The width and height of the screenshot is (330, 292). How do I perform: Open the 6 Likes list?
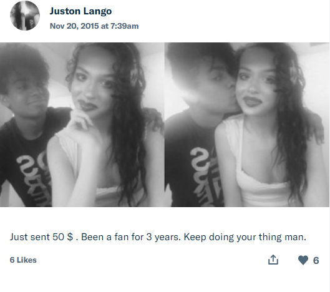23,260
